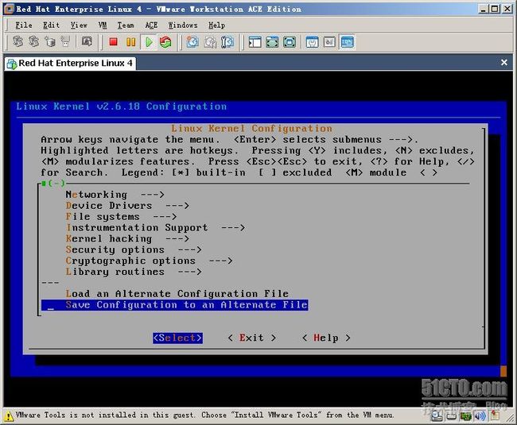Image resolution: width=517 pixels, height=425 pixels.
Task: Click the Quick Switch mode toolbar icon
Action: [272, 42]
